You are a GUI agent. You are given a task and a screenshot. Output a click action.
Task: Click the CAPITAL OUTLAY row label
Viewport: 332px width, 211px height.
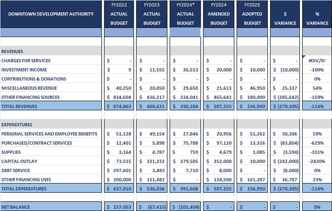[19, 161]
